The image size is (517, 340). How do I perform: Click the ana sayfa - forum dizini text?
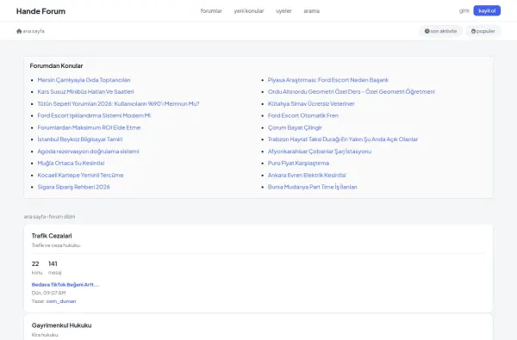[49, 216]
